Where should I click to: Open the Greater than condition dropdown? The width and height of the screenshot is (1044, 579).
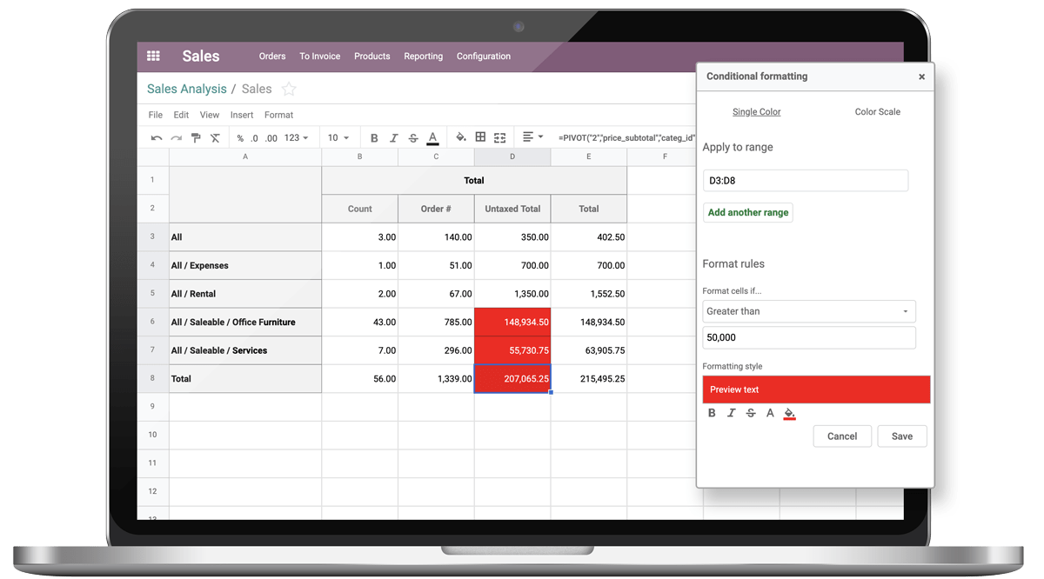tap(809, 311)
